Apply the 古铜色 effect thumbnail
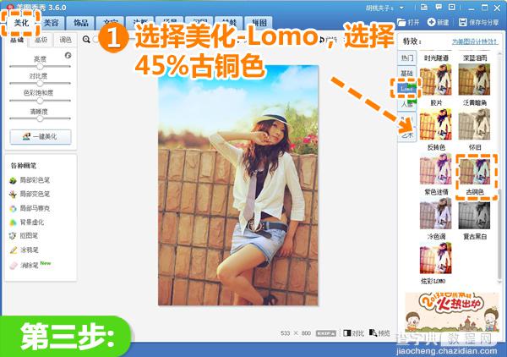The height and width of the screenshot is (357, 507). point(474,171)
